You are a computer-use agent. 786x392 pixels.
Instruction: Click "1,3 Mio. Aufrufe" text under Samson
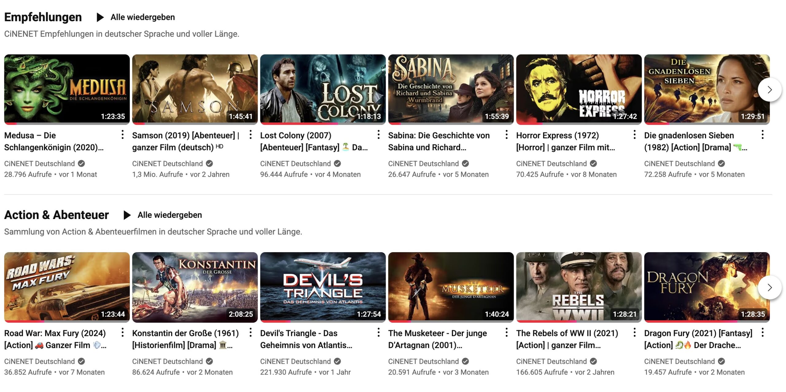158,175
